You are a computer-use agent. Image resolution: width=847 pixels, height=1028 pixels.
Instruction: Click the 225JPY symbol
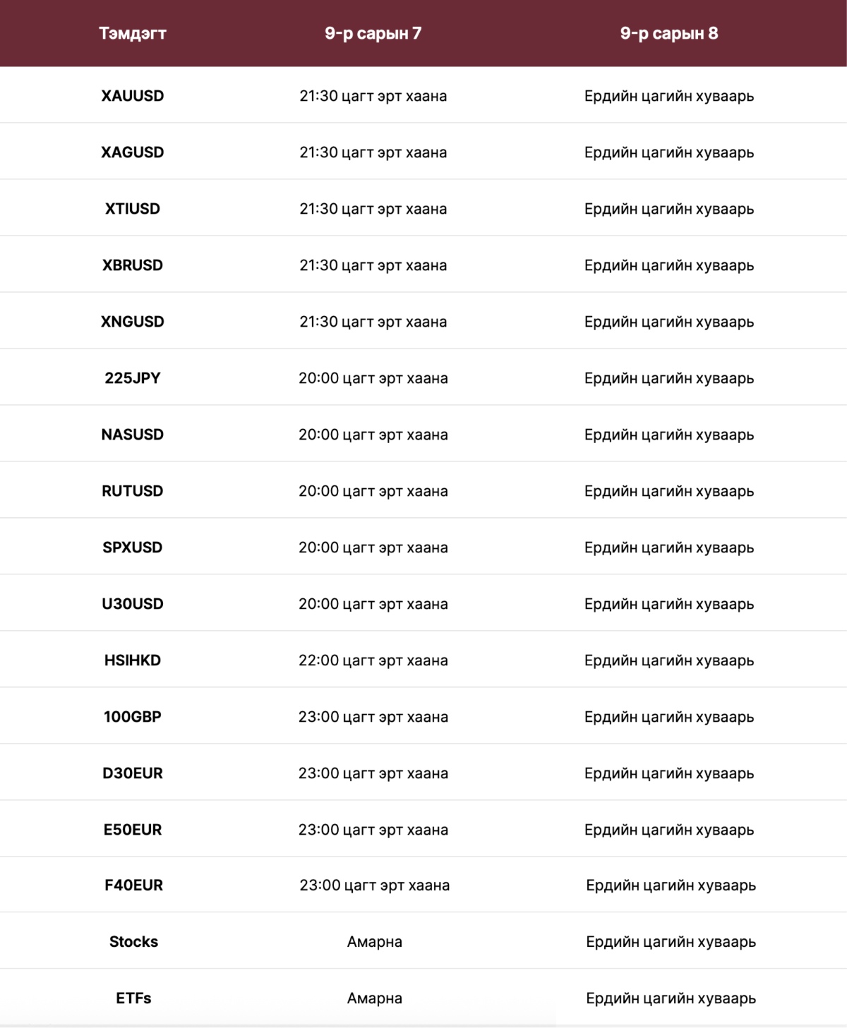(133, 378)
